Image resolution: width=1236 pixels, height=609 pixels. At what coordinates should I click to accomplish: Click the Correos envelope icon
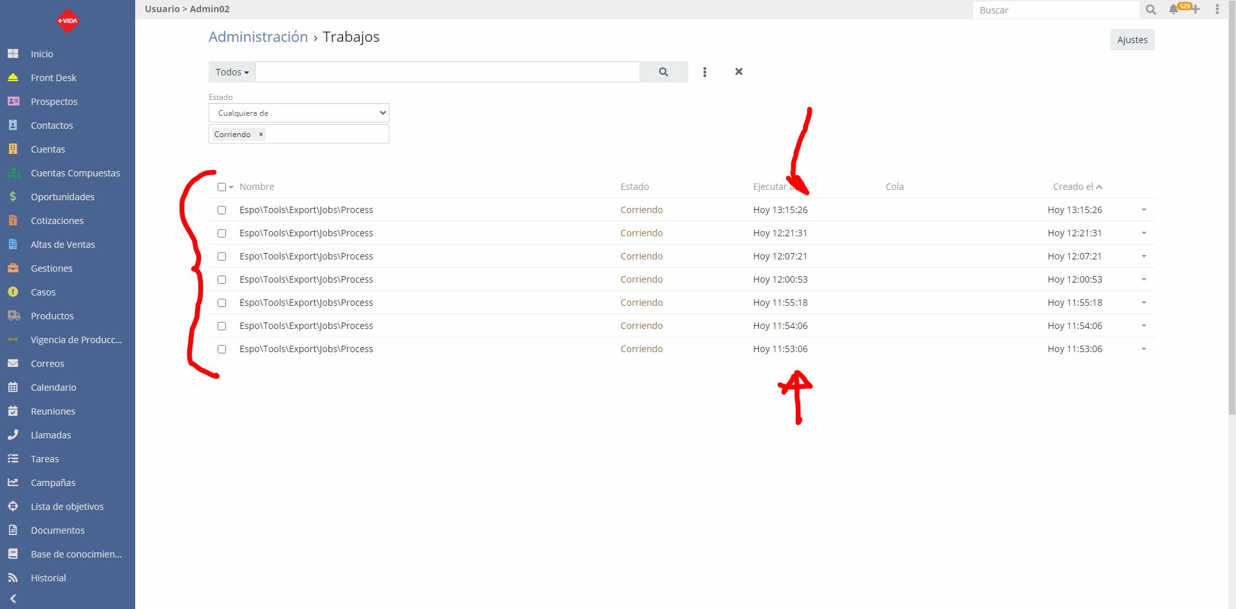14,363
